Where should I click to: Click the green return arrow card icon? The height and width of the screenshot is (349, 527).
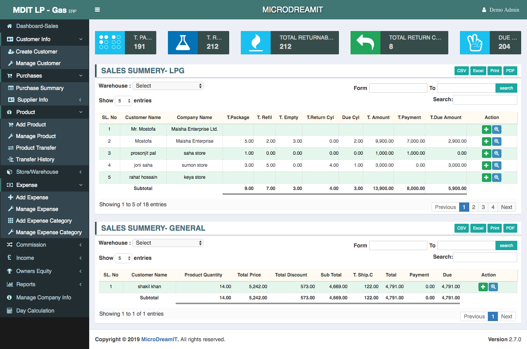click(x=365, y=43)
